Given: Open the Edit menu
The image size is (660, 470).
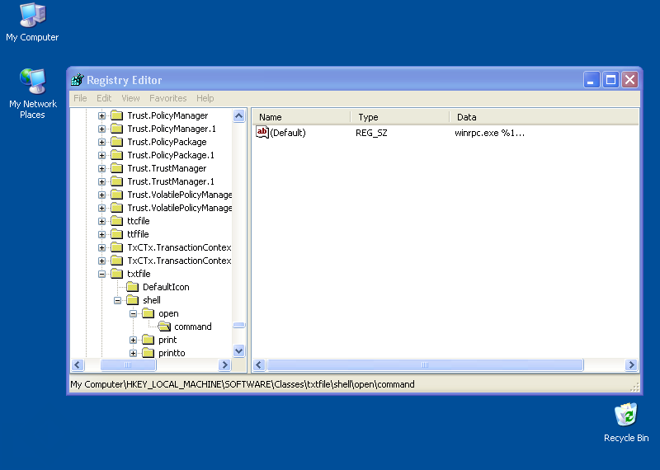Looking at the screenshot, I should tap(104, 98).
